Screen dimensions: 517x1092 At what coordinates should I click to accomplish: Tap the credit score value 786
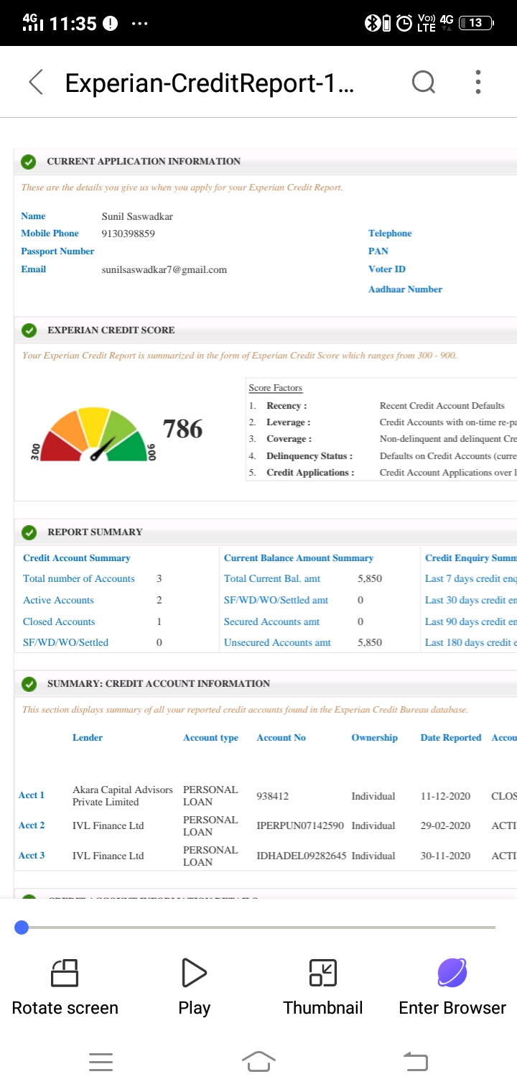tap(183, 429)
